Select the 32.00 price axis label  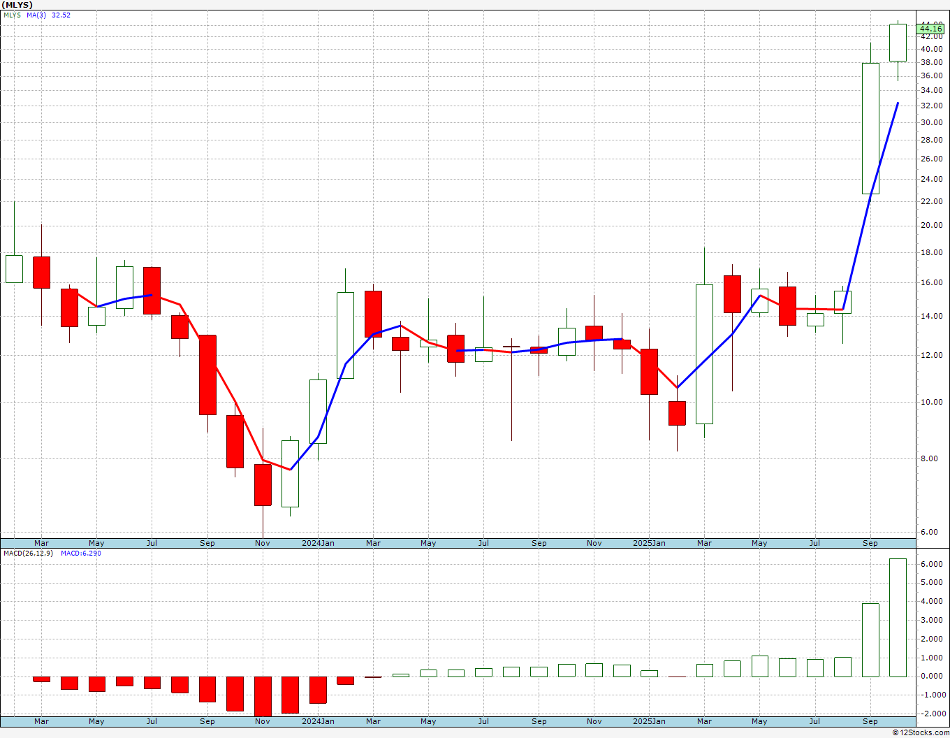[931, 106]
